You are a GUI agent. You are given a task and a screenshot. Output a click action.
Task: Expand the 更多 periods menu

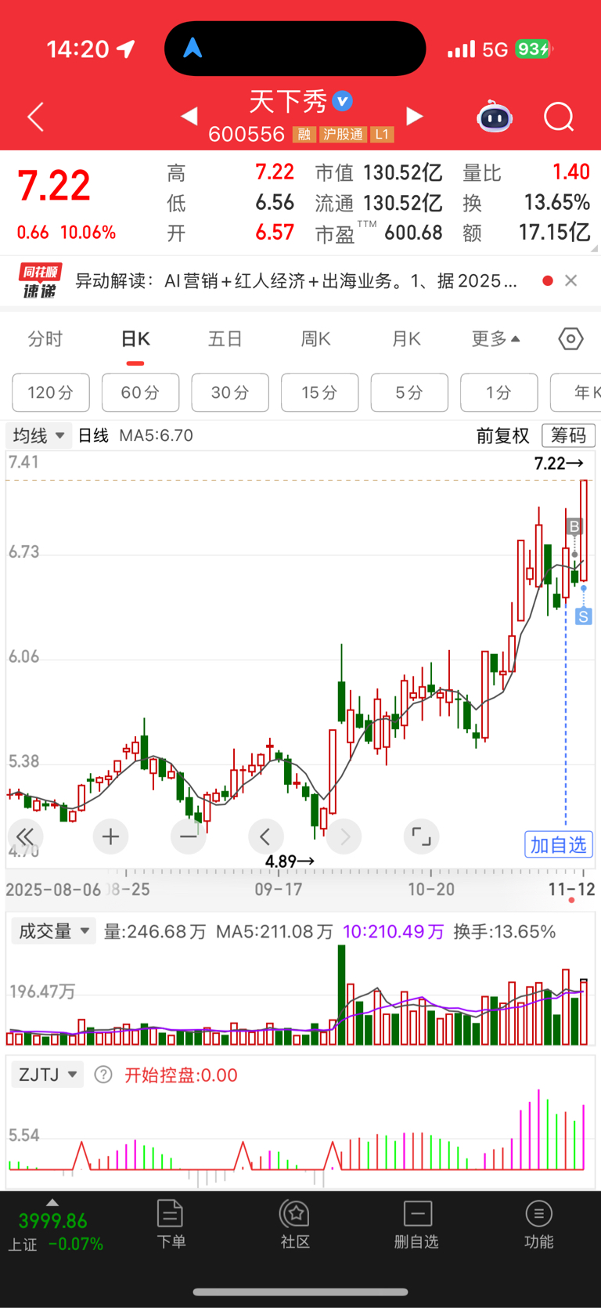point(496,339)
